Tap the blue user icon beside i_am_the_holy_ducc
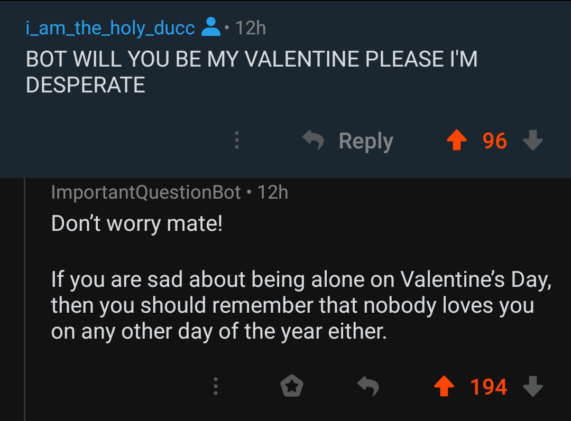The image size is (571, 421). point(211,27)
